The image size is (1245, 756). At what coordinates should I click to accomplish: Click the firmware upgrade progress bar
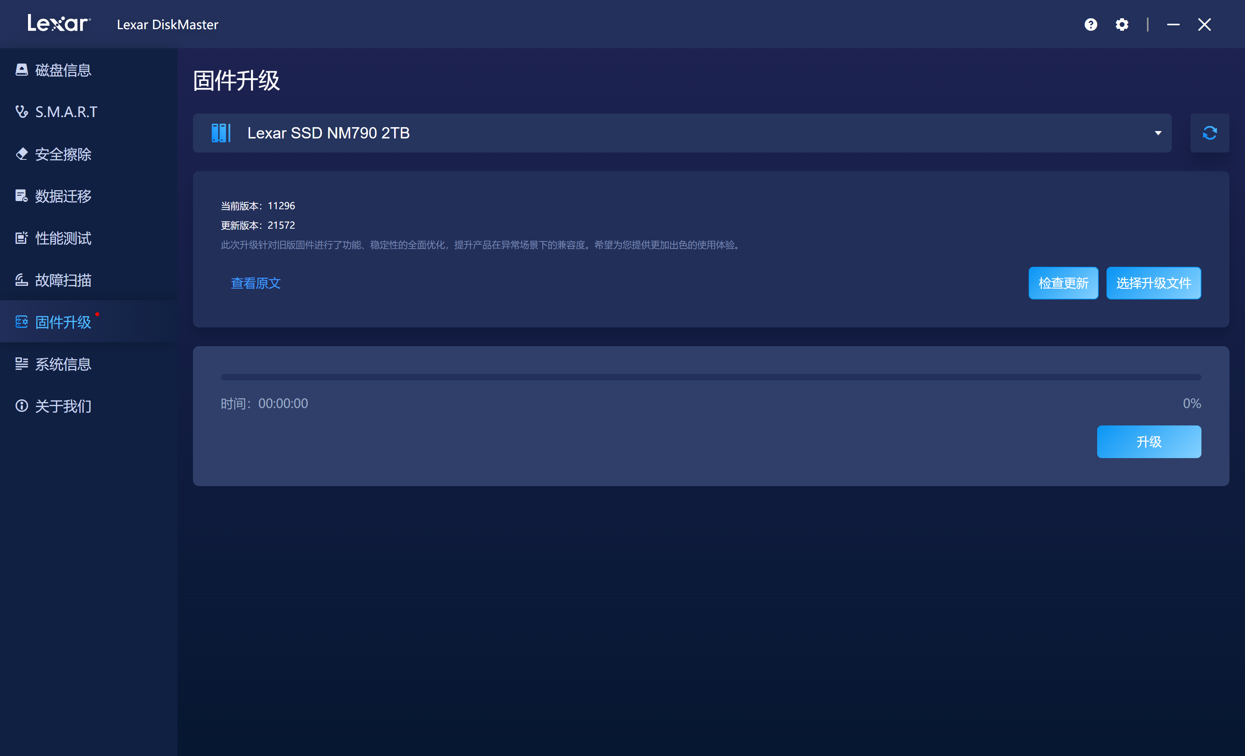(x=710, y=377)
